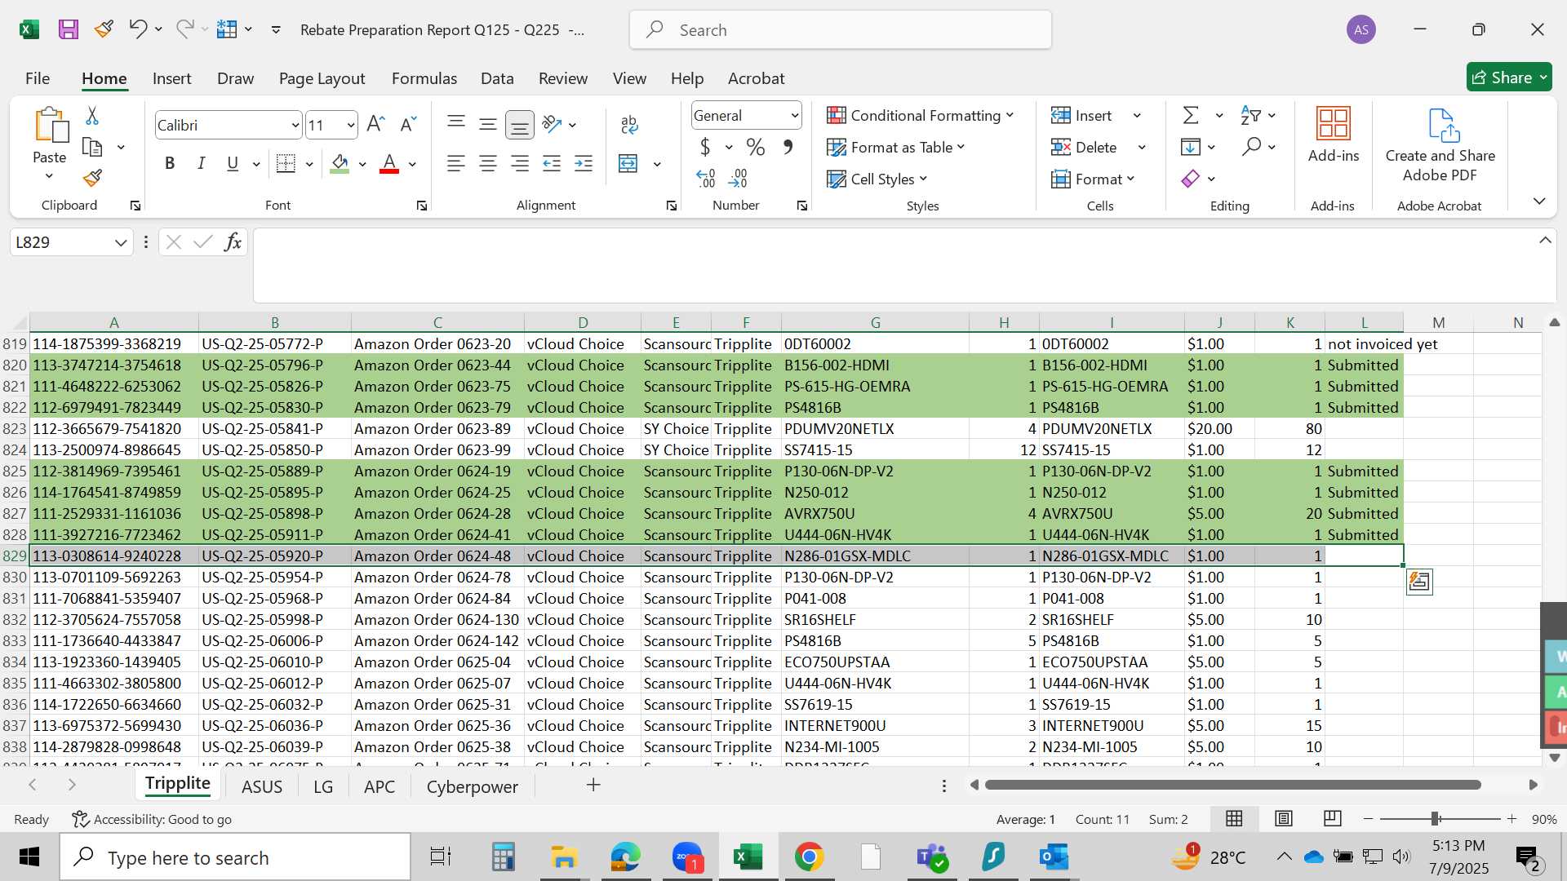Click Increase Decimal icon
1567x881 pixels.
706,178
